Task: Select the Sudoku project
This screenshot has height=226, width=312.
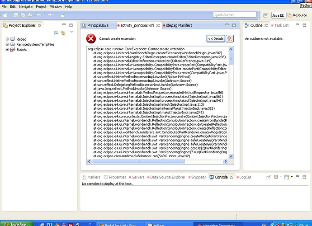Action: [22, 50]
